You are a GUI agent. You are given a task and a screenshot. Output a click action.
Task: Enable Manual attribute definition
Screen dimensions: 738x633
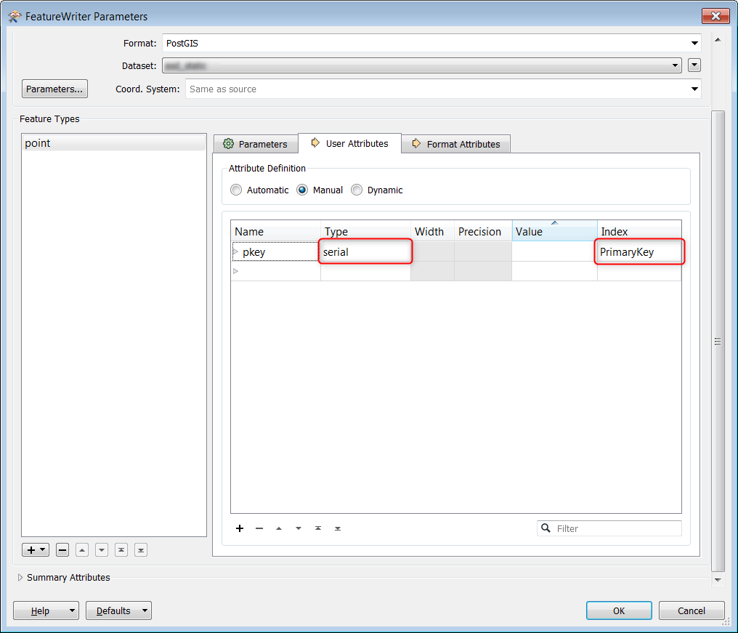coord(301,189)
